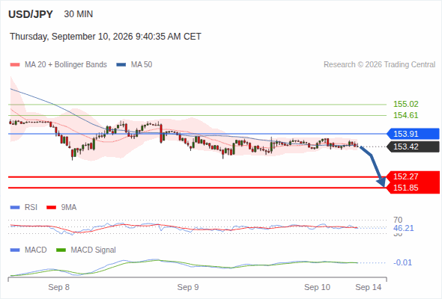Screen dimensions: 442x299
Task: Click the 153.42 current price tag
Action: click(413, 147)
